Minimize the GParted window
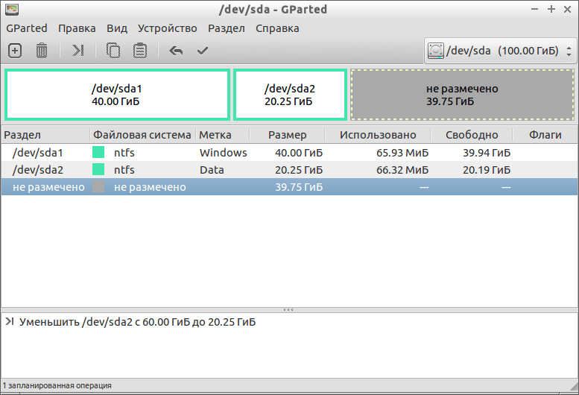 [535, 9]
